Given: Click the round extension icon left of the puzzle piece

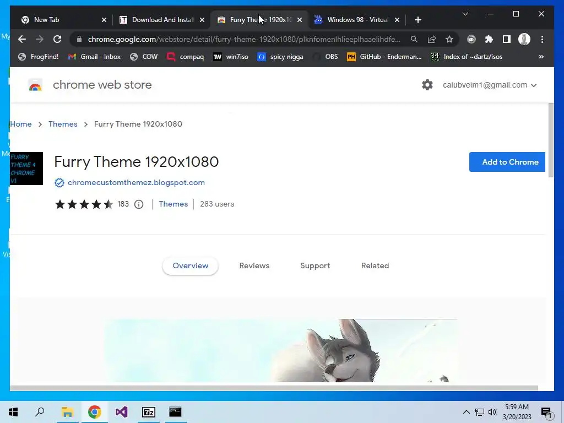Looking at the screenshot, I should point(471,39).
